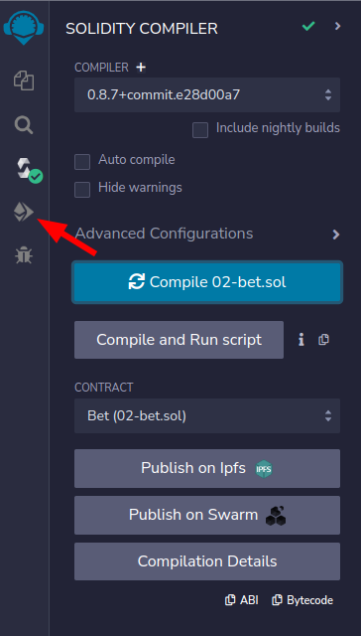
Task: Expand Advanced Configurations chevron
Action: (336, 235)
